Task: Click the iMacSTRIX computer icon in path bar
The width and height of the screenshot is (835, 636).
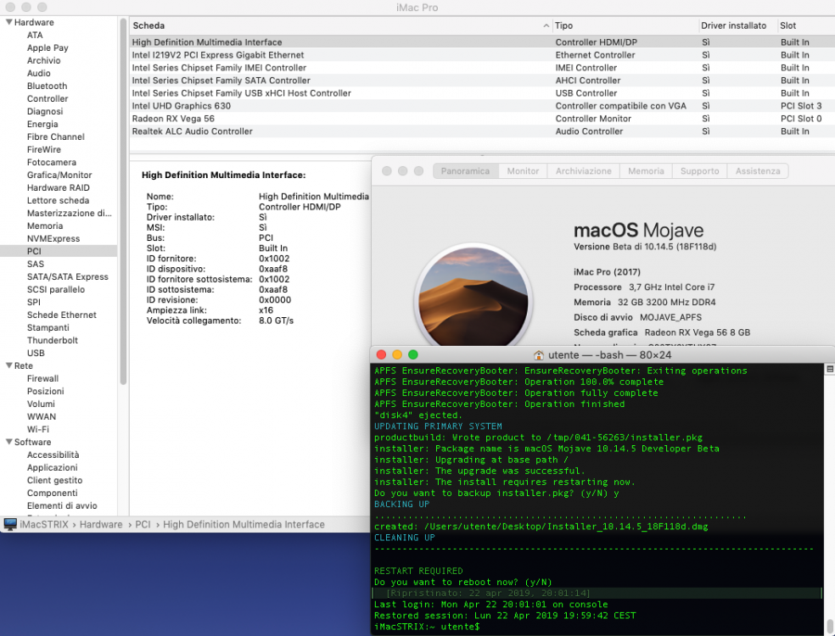Action: 10,524
